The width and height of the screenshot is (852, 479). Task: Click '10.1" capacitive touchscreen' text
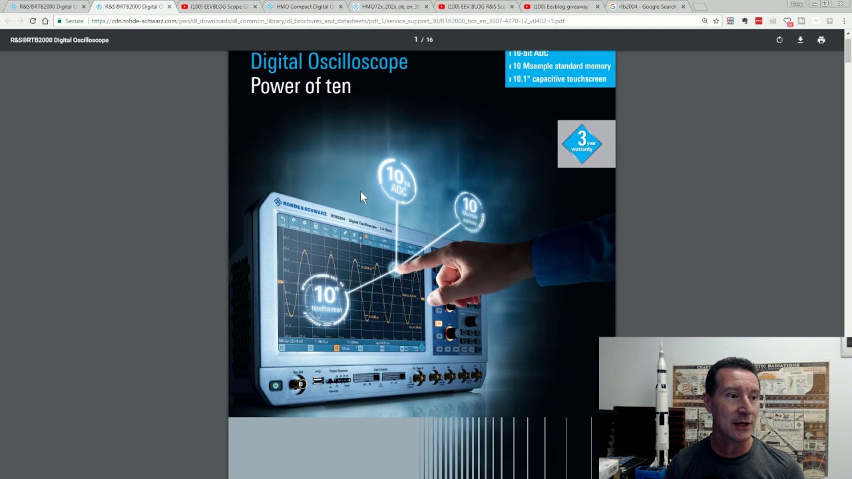559,79
